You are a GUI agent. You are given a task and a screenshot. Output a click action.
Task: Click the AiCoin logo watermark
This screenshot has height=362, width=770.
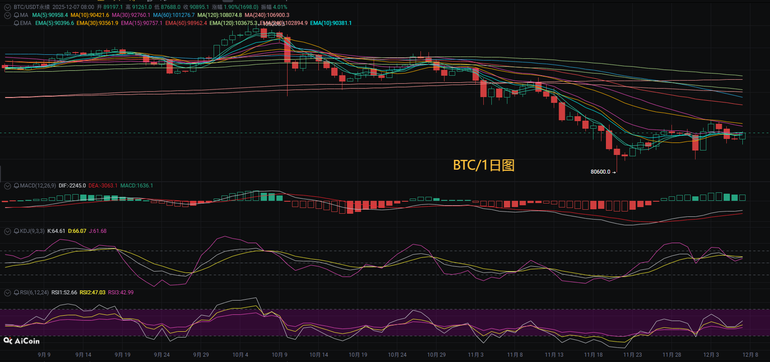[x=21, y=341]
